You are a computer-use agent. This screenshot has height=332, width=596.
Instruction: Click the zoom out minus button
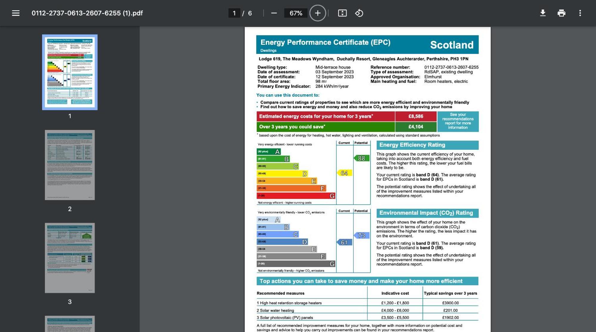[x=274, y=13]
